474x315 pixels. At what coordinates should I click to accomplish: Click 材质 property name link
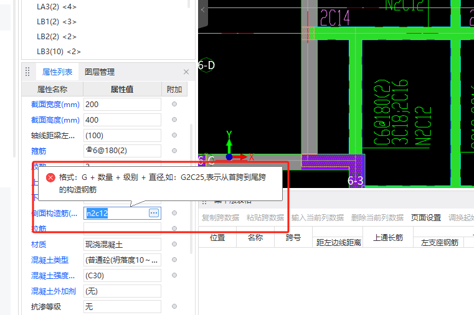click(39, 244)
